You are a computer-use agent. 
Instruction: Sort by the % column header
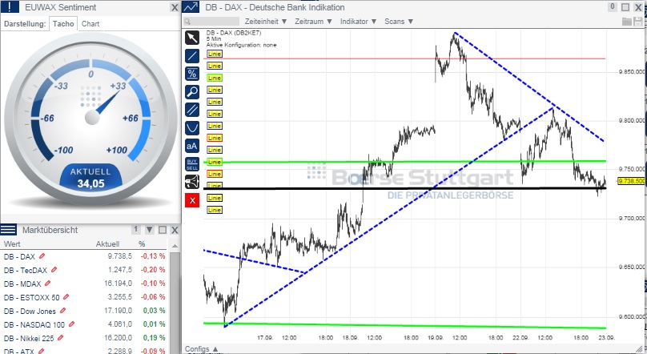coord(142,243)
